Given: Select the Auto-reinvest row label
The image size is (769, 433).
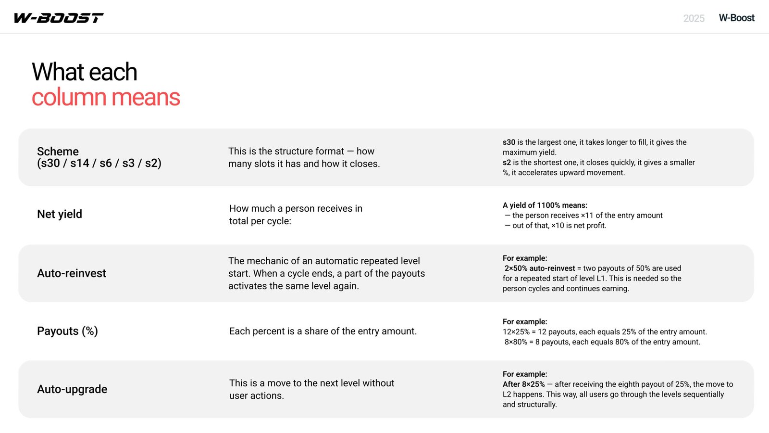Looking at the screenshot, I should (72, 273).
